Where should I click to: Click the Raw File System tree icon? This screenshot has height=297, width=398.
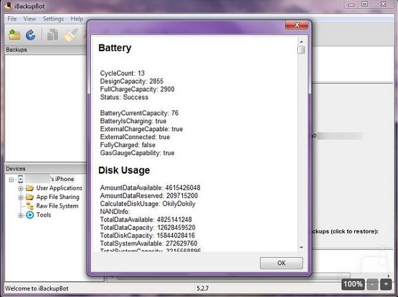[30, 206]
